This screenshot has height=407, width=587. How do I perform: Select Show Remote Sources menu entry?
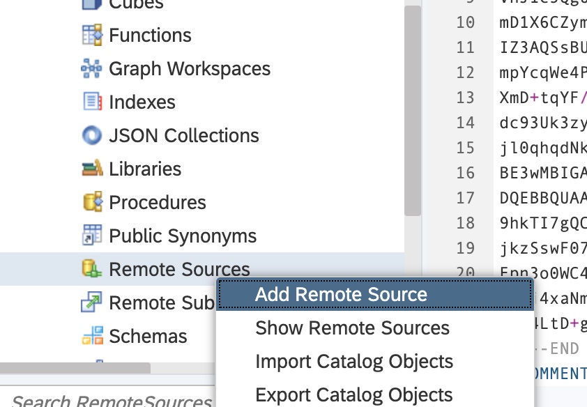[x=352, y=328]
